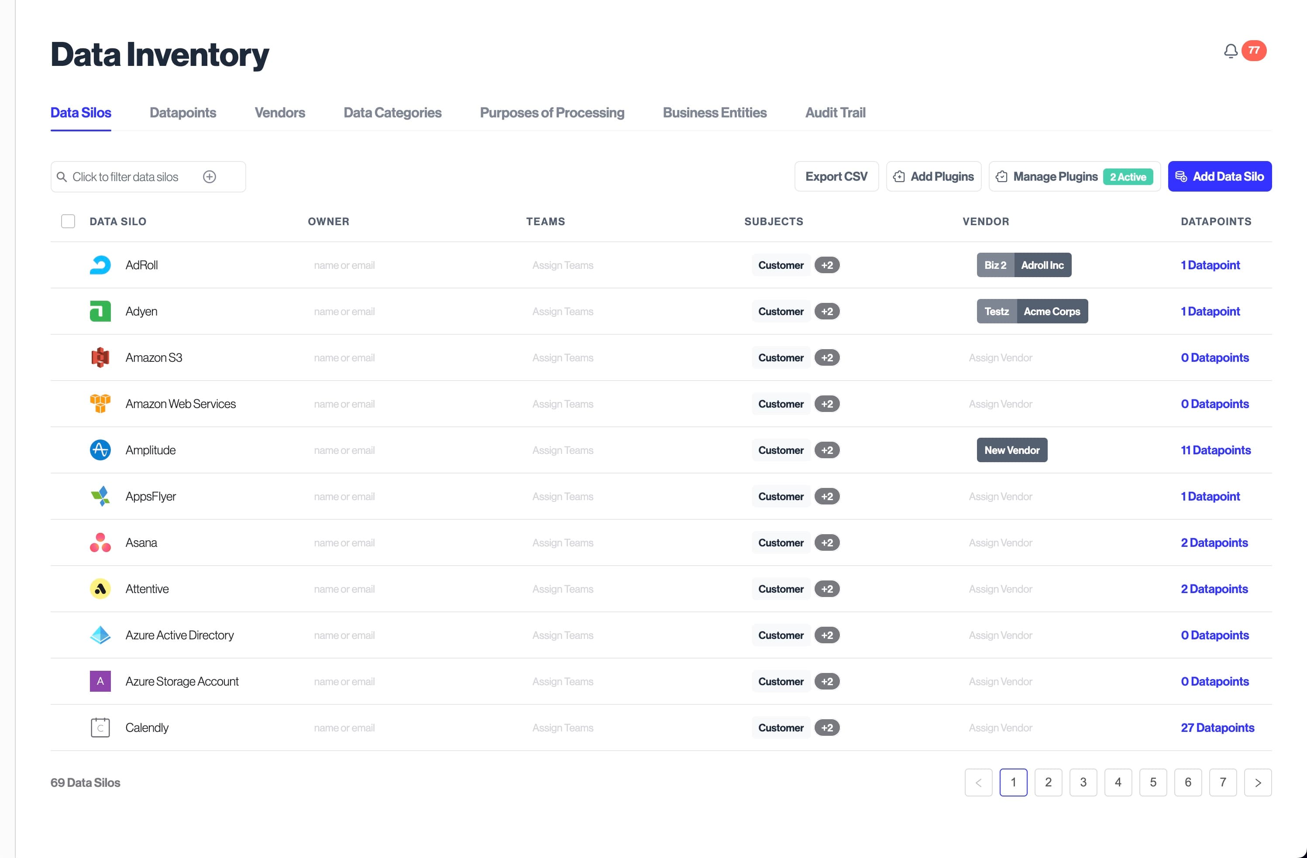Click the Amazon Web Services logo icon

[100, 404]
